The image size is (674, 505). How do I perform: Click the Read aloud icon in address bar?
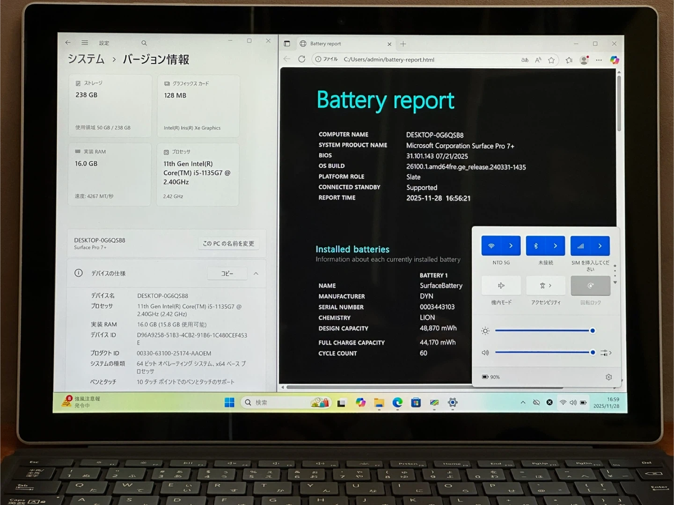pyautogui.click(x=538, y=60)
